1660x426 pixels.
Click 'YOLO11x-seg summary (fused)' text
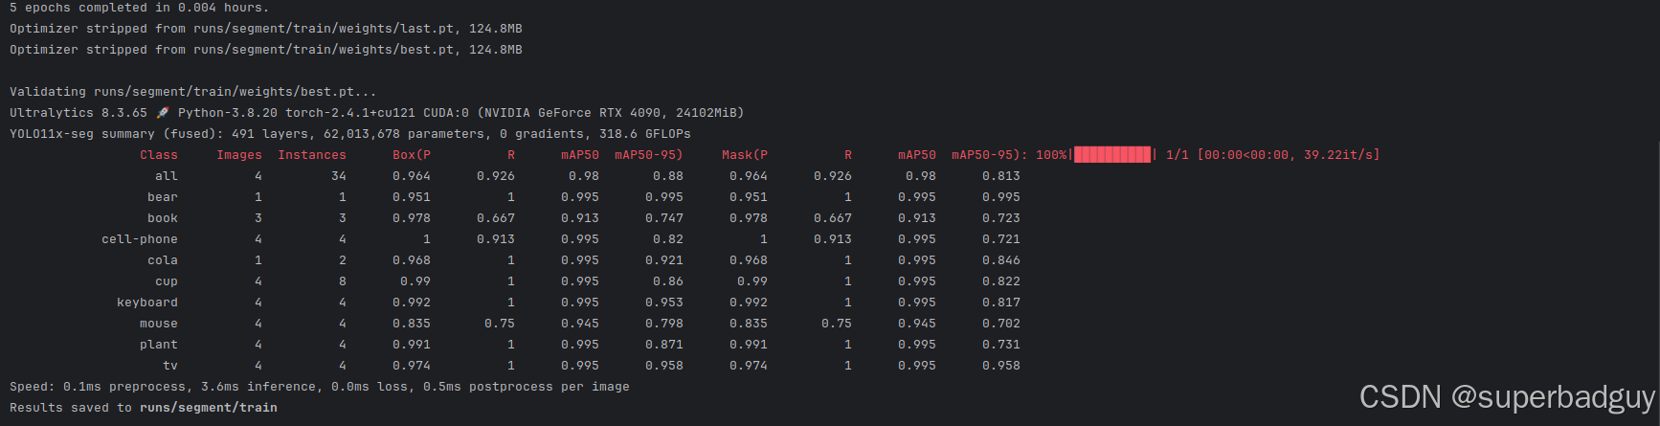[117, 134]
